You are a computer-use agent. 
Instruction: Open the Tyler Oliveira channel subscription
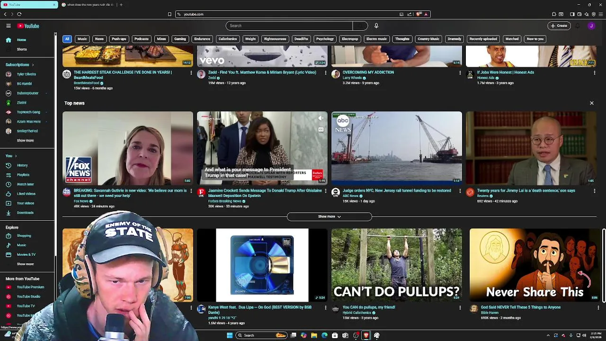pyautogui.click(x=27, y=74)
